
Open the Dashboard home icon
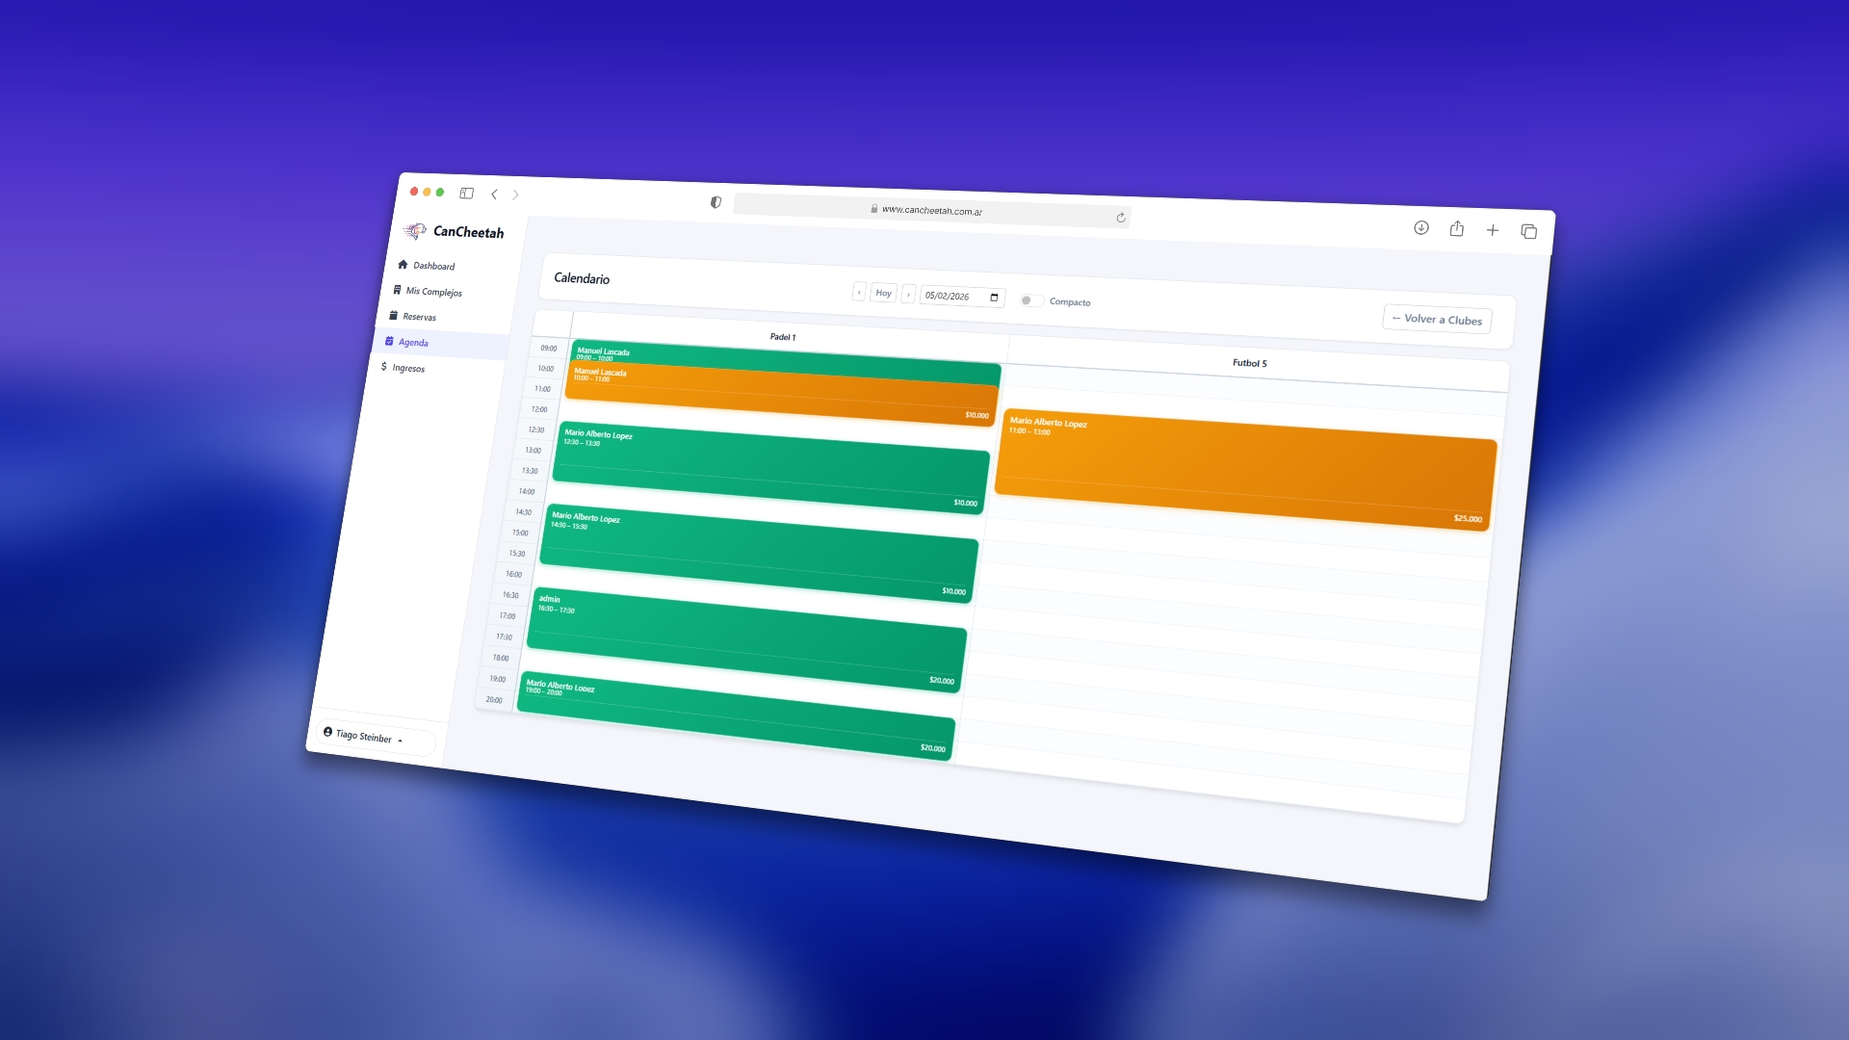[403, 264]
